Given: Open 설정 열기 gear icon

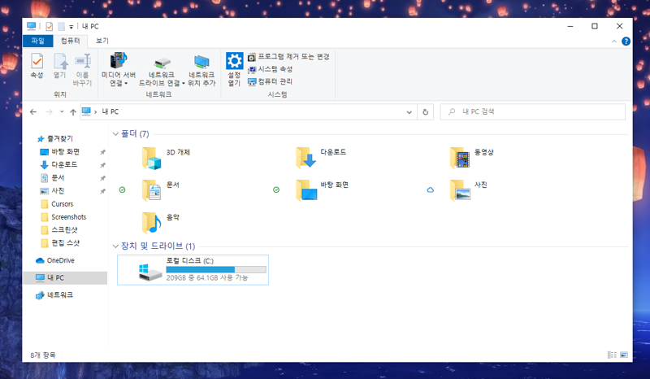Looking at the screenshot, I should tap(234, 61).
